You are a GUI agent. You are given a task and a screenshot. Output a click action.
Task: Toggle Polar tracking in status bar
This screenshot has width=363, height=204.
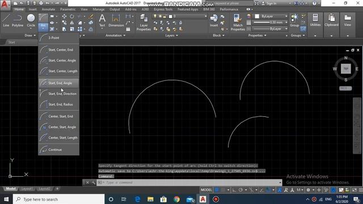240,190
